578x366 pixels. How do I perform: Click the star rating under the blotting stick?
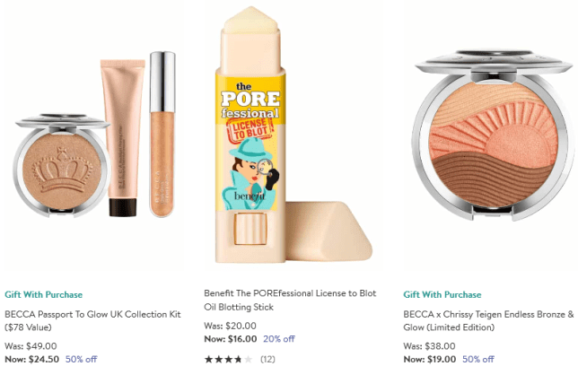pos(228,360)
